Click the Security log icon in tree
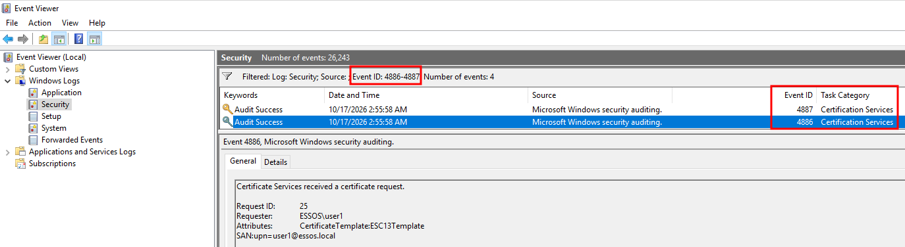 (x=34, y=104)
